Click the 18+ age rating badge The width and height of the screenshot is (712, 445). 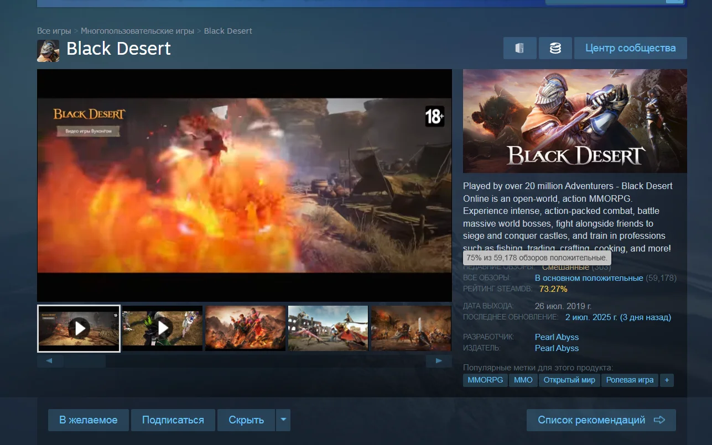click(x=434, y=117)
